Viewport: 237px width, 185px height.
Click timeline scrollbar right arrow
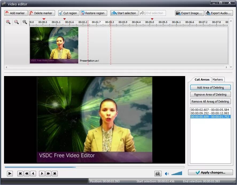pyautogui.click(x=226, y=67)
